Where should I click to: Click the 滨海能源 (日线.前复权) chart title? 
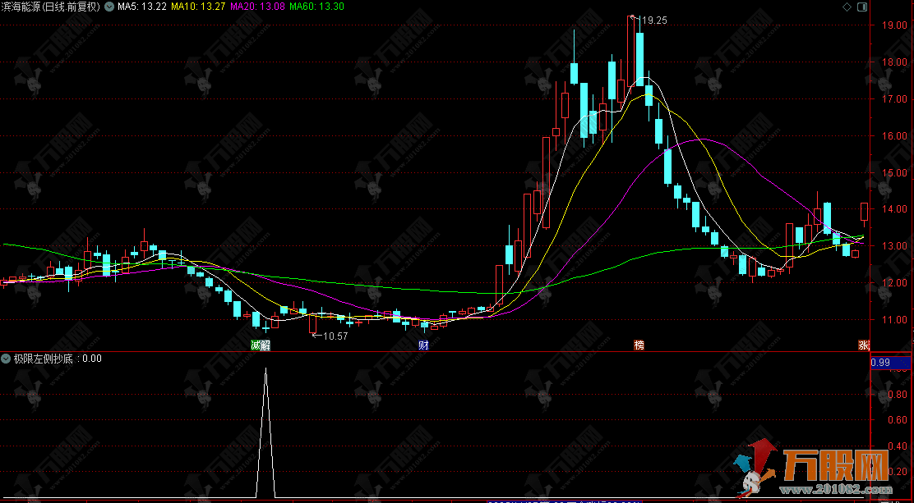coord(51,7)
